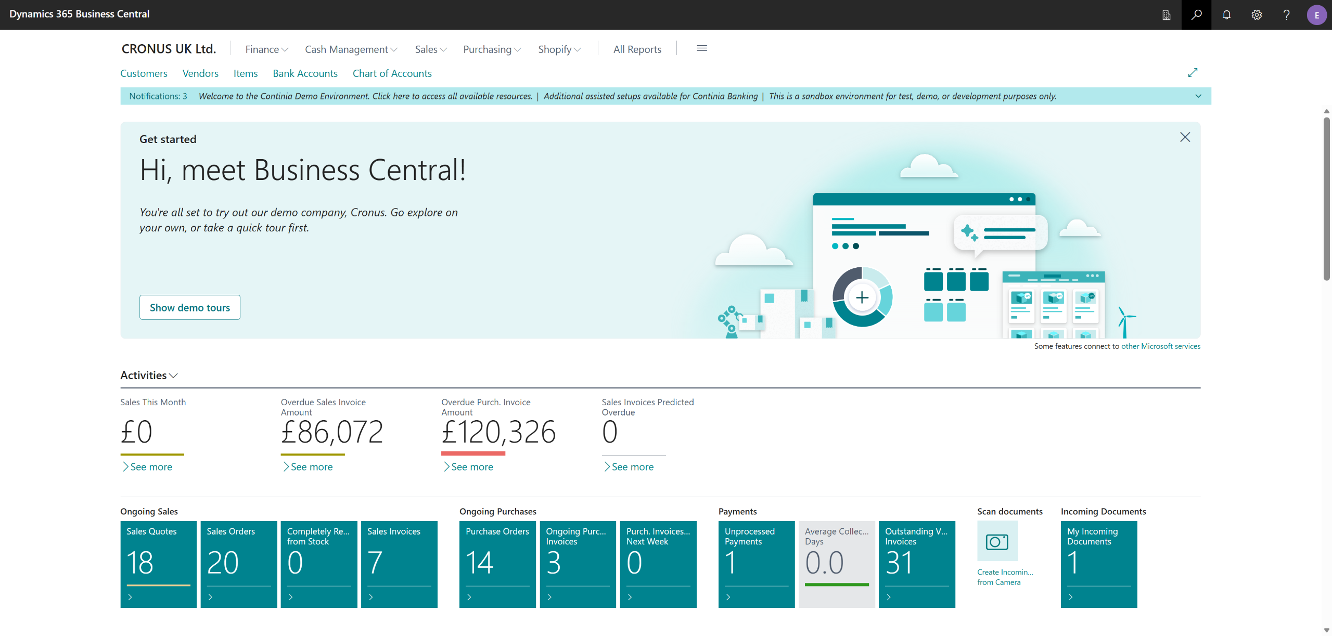Expand the Shopify menu
This screenshot has height=636, width=1332.
[559, 49]
